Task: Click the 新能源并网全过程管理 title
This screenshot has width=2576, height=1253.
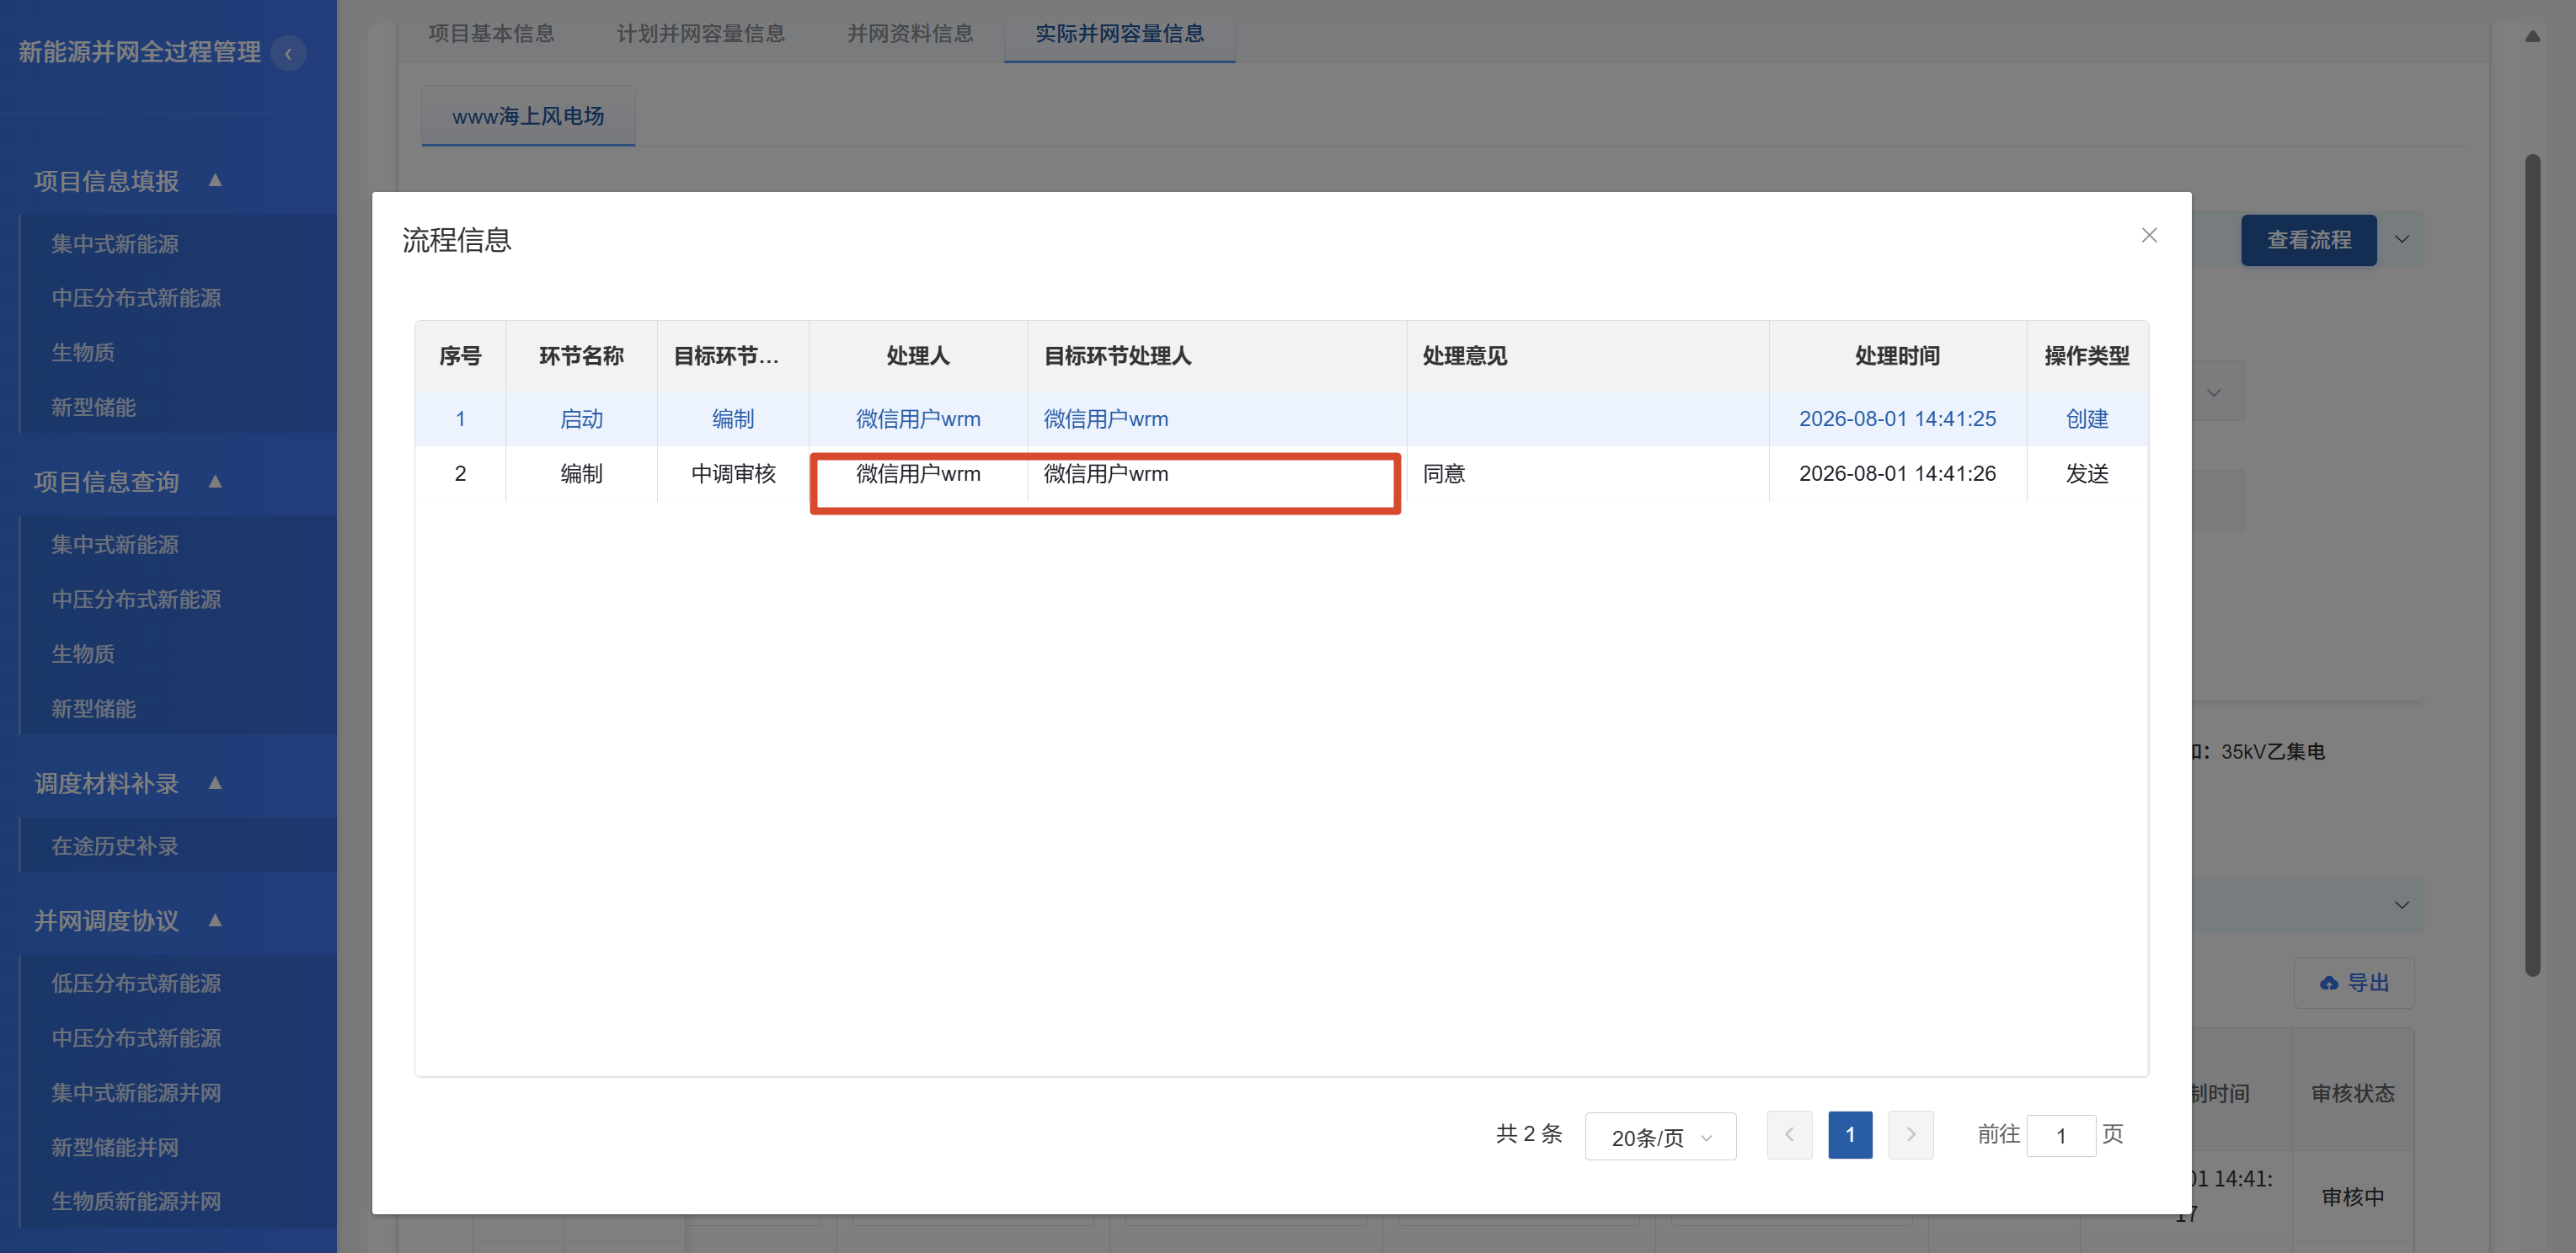Action: (139, 52)
